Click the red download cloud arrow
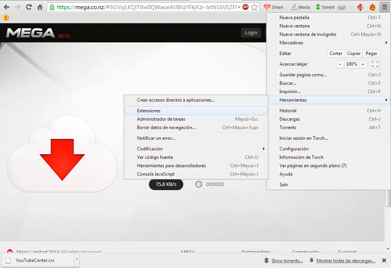The image size is (391, 268). tap(62, 160)
